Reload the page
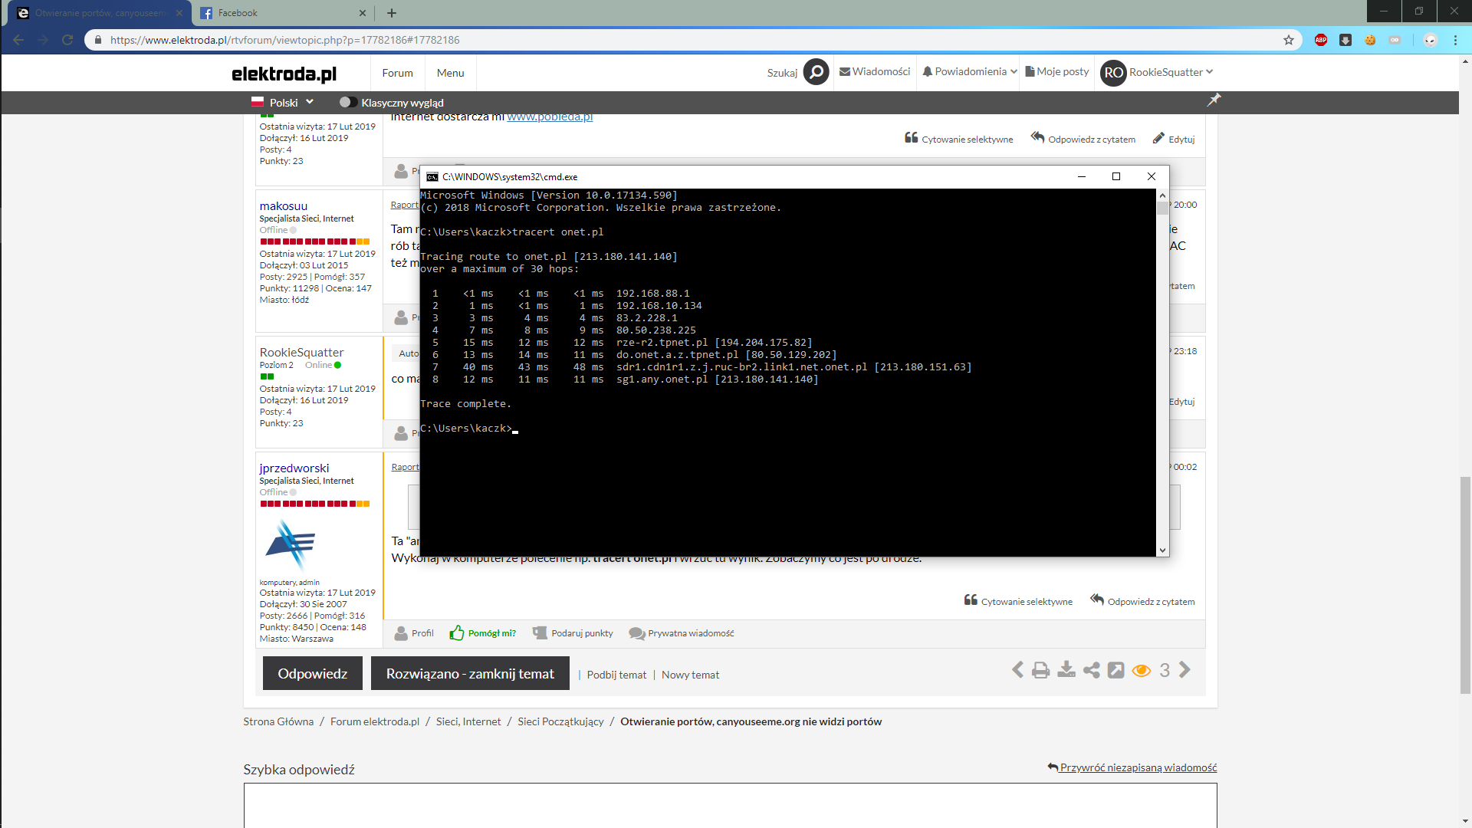The height and width of the screenshot is (828, 1472). pyautogui.click(x=67, y=40)
